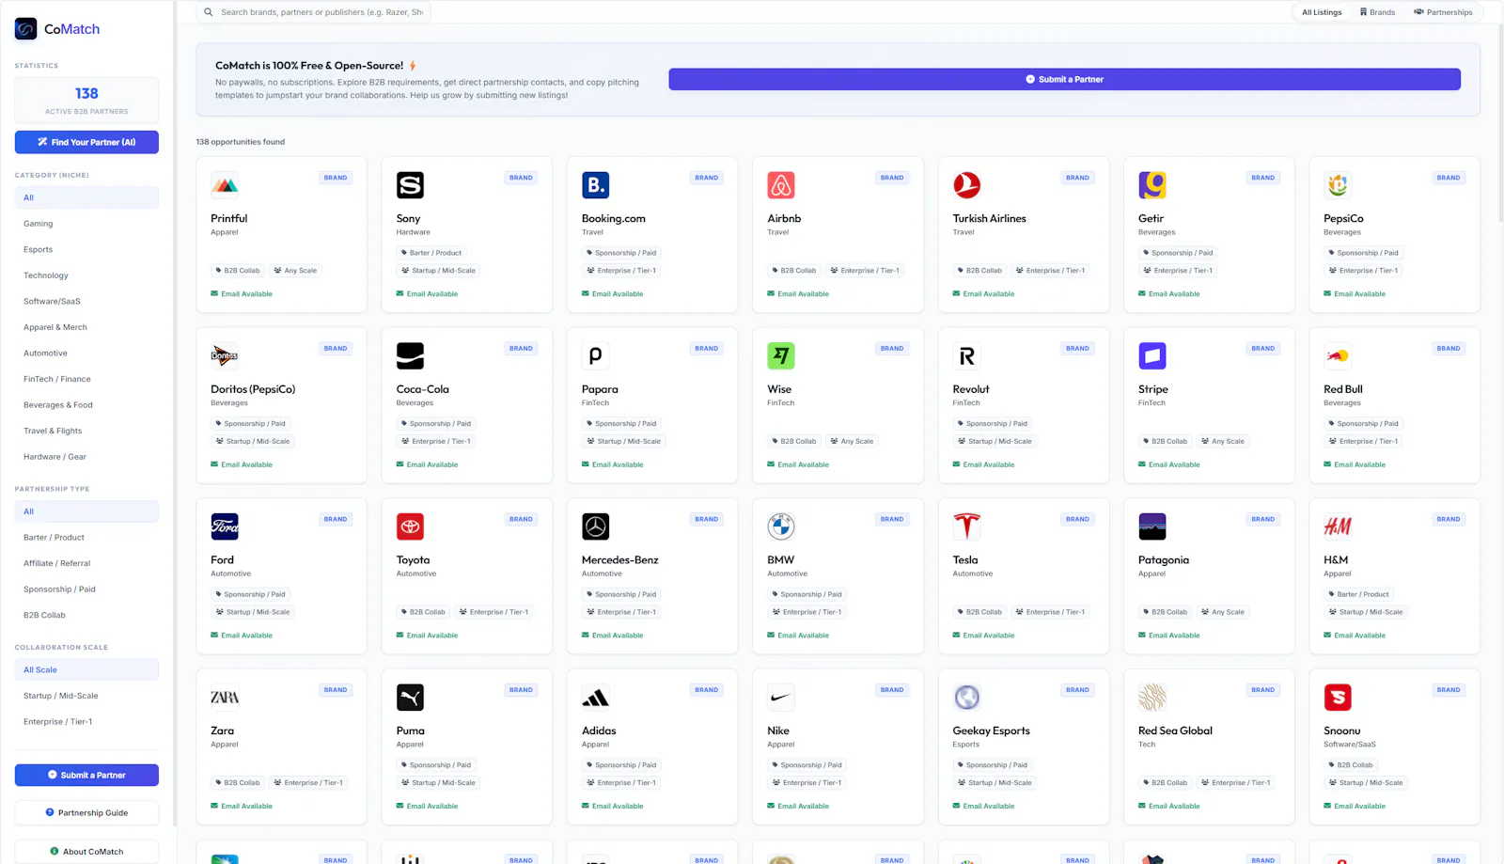Select the PepsiCo logo icon

1338,185
